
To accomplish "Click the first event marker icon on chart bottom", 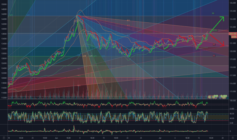I will (209, 97).
